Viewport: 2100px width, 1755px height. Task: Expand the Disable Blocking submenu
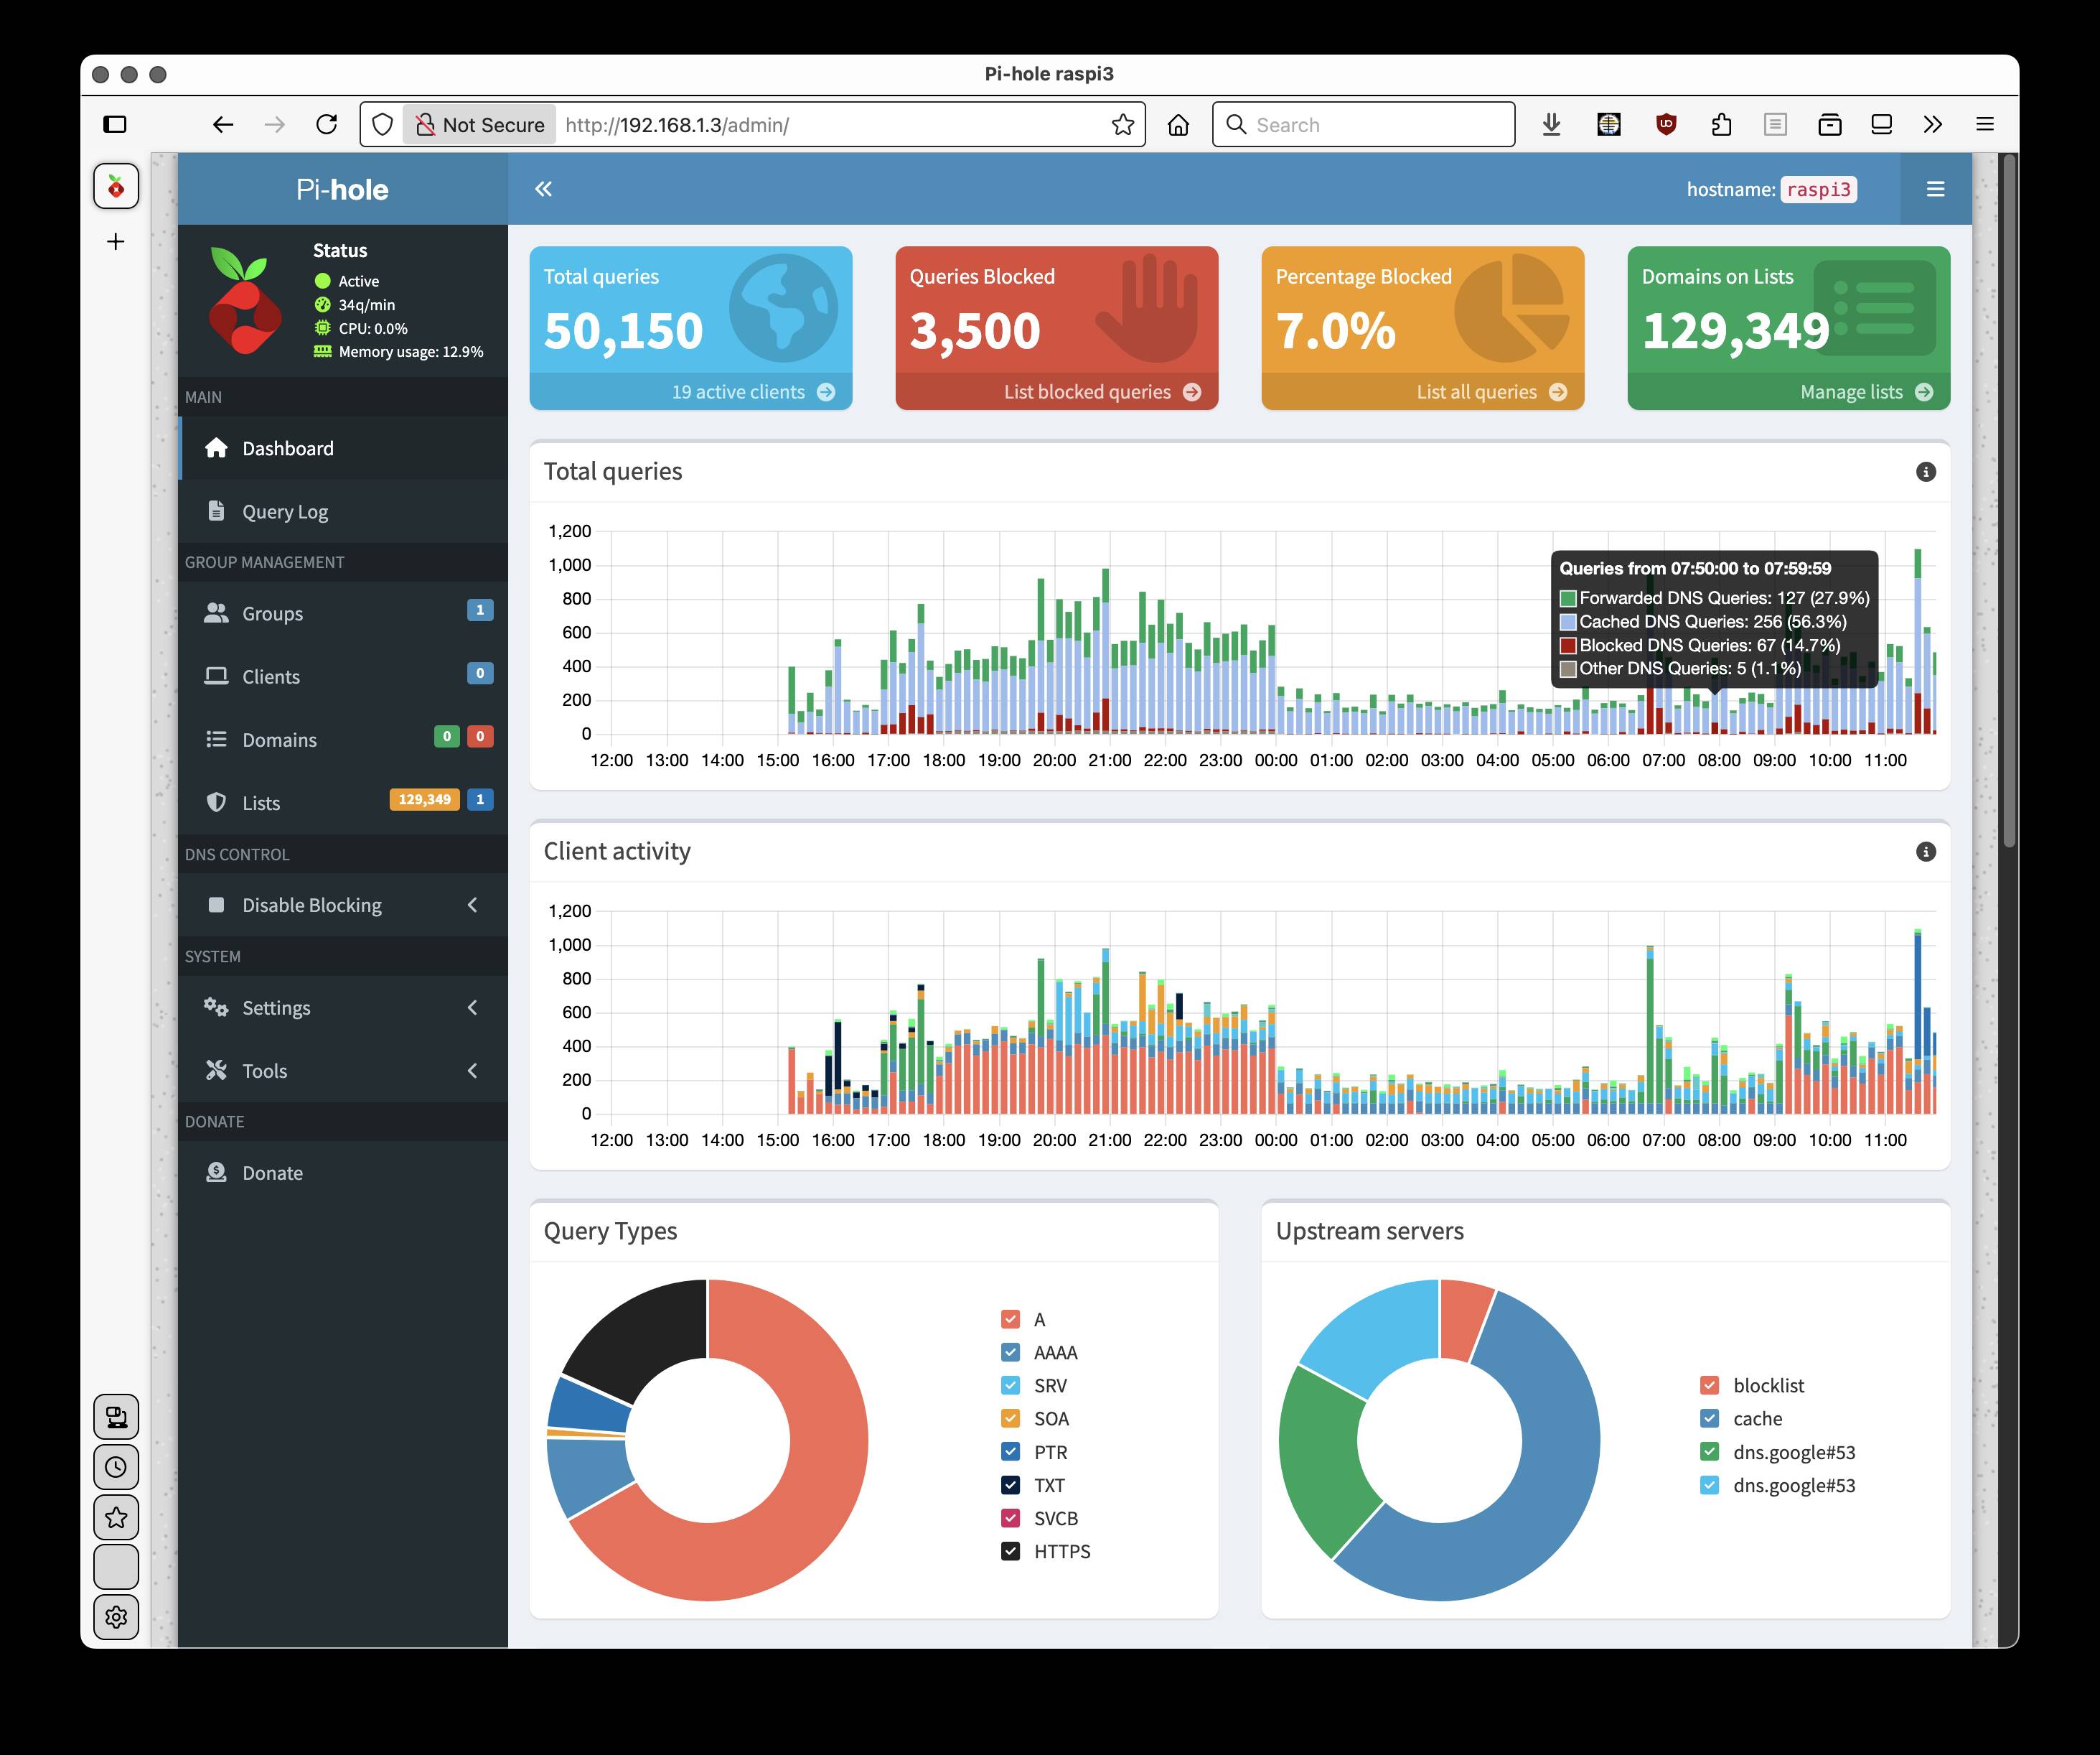click(x=343, y=906)
